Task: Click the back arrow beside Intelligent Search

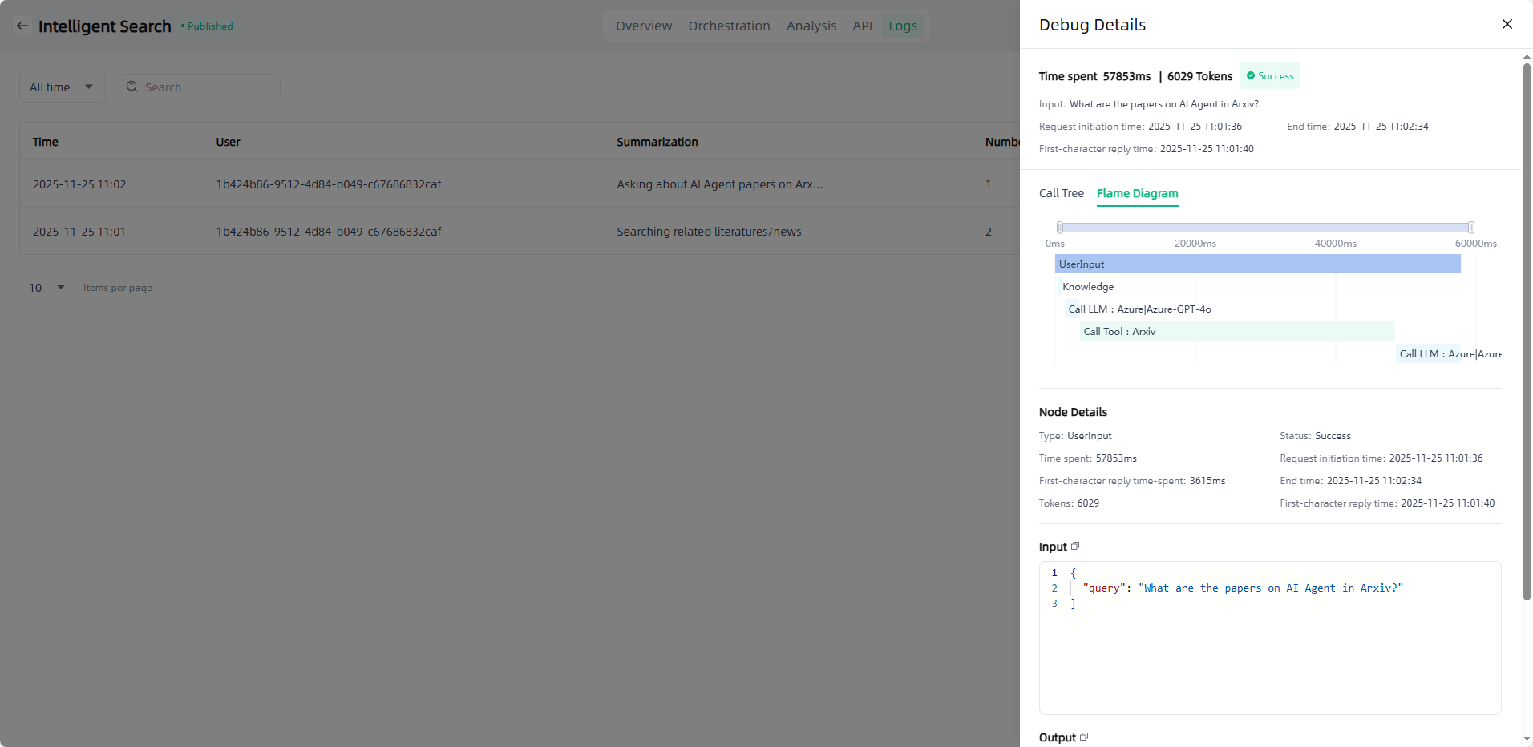Action: [x=22, y=26]
